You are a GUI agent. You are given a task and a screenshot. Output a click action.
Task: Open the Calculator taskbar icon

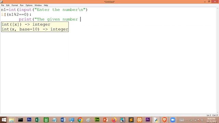(x=46, y=120)
